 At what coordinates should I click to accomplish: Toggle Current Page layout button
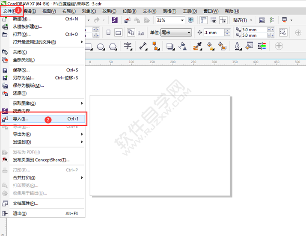(x=140, y=33)
